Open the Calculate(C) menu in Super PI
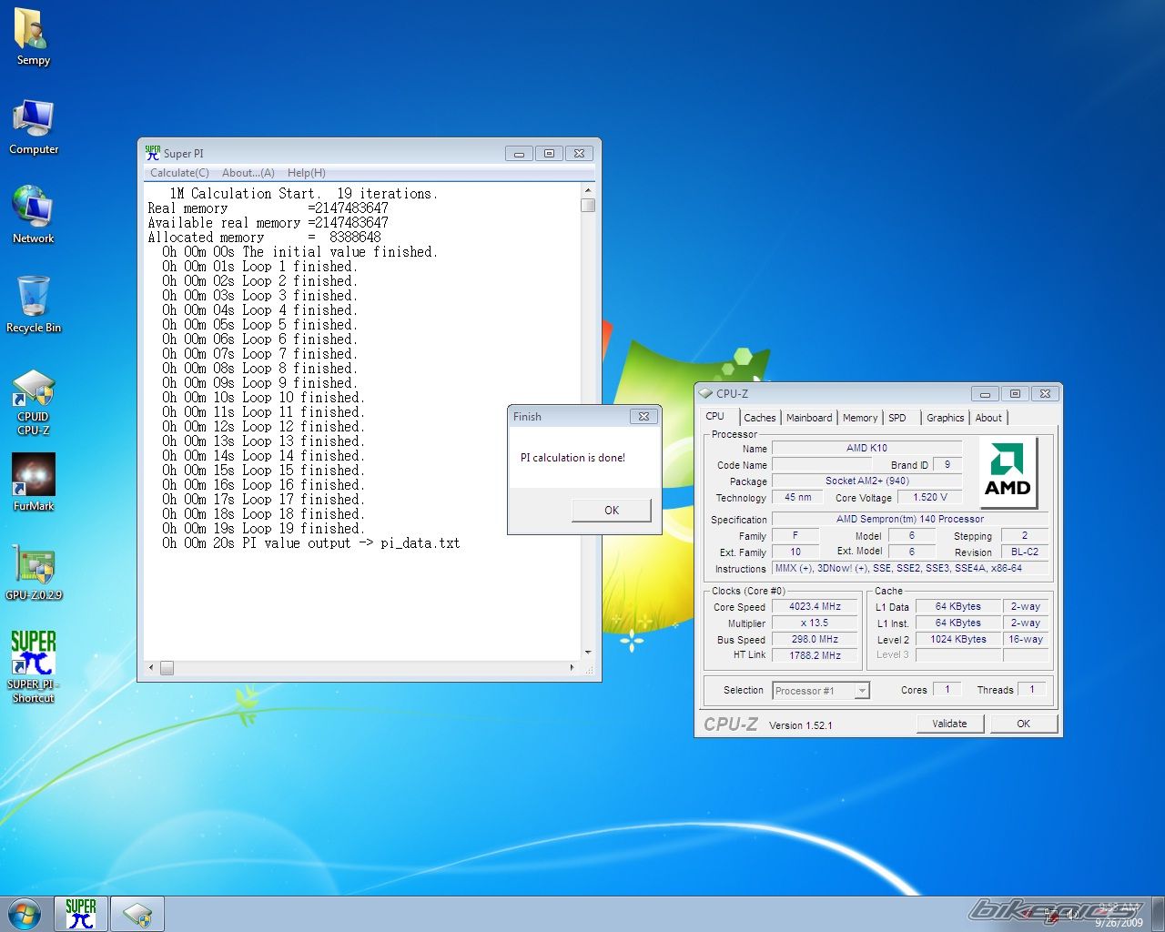 coord(179,173)
